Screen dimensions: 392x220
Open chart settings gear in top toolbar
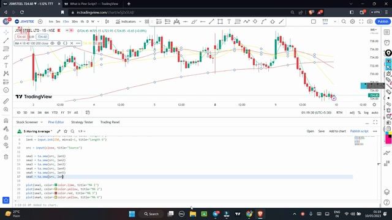[353, 22]
